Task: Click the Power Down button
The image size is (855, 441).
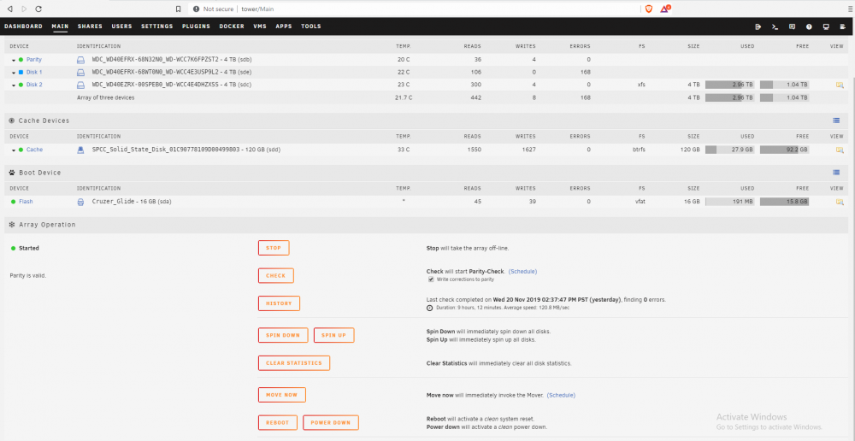Action: [331, 422]
